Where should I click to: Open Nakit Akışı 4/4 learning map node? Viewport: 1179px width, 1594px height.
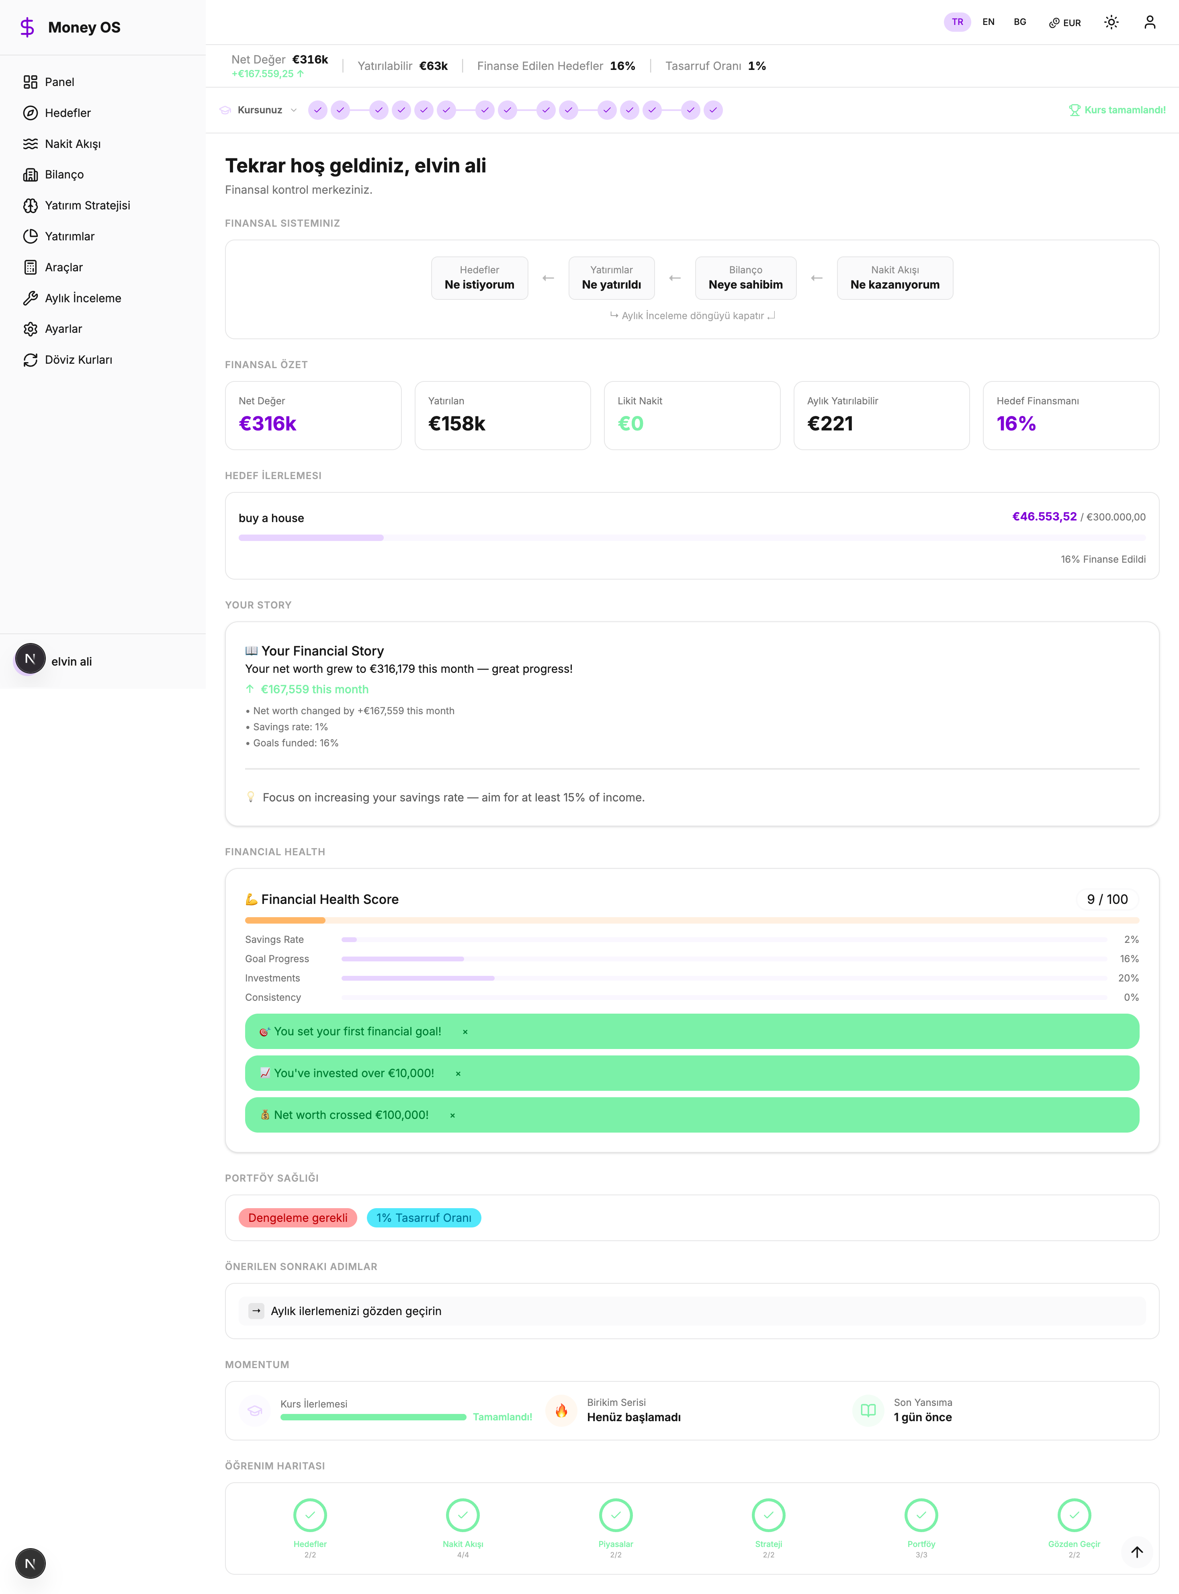click(463, 1528)
